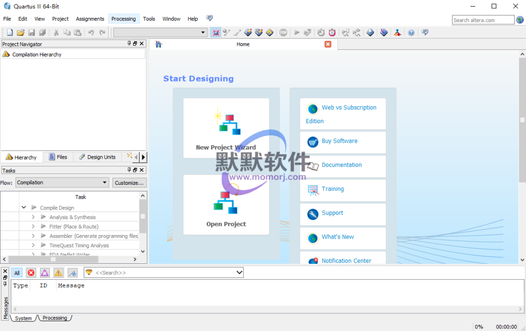
Task: Click the play-with-checkmark analysis icon
Action: [x=308, y=32]
